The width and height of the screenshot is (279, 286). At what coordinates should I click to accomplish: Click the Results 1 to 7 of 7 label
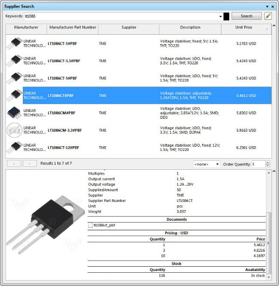tap(56, 163)
